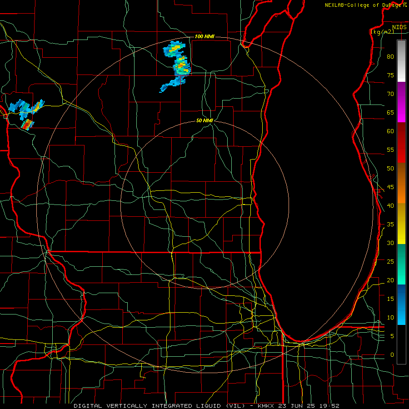Click the 50 value on the VIL scale
409x409 pixels.
[x=390, y=169]
